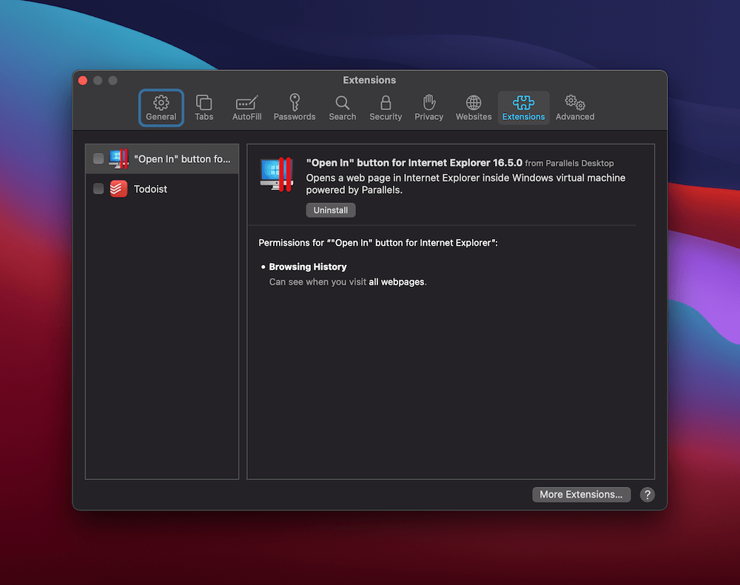Click the Parallels icon in extensions list
Screen dimensions: 740x585
[x=118, y=158]
